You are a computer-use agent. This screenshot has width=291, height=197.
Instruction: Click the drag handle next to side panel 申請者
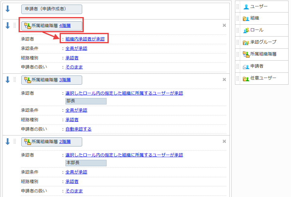coord(237,66)
